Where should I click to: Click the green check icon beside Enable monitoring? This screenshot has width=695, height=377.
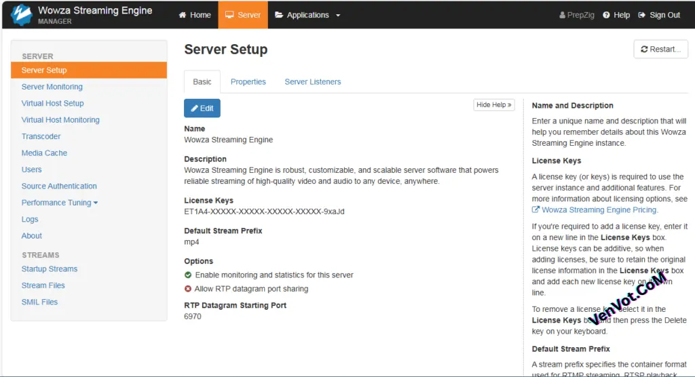click(188, 275)
